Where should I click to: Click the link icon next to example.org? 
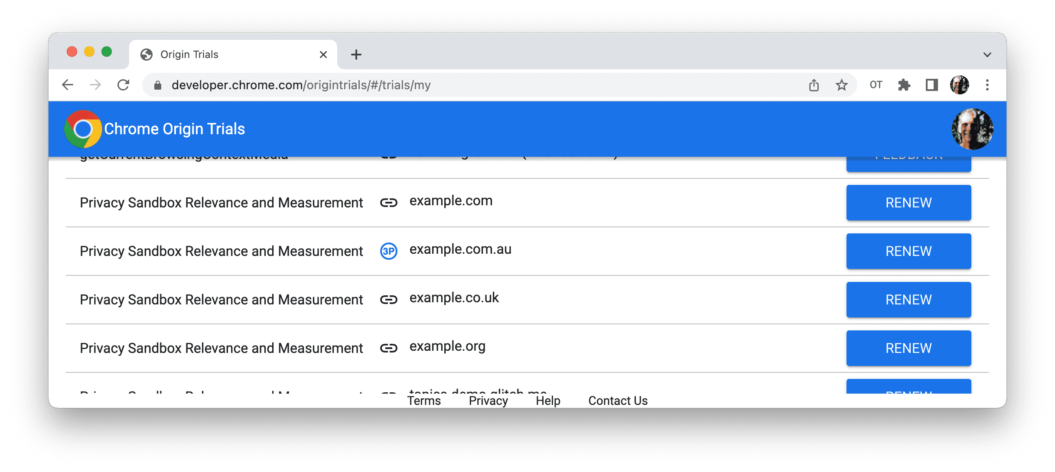point(389,348)
